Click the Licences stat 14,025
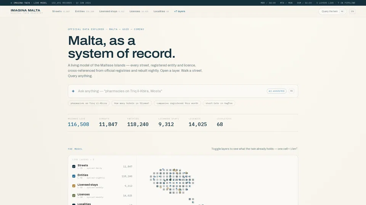Image resolution: width=366 pixels, height=205 pixels. (x=198, y=125)
